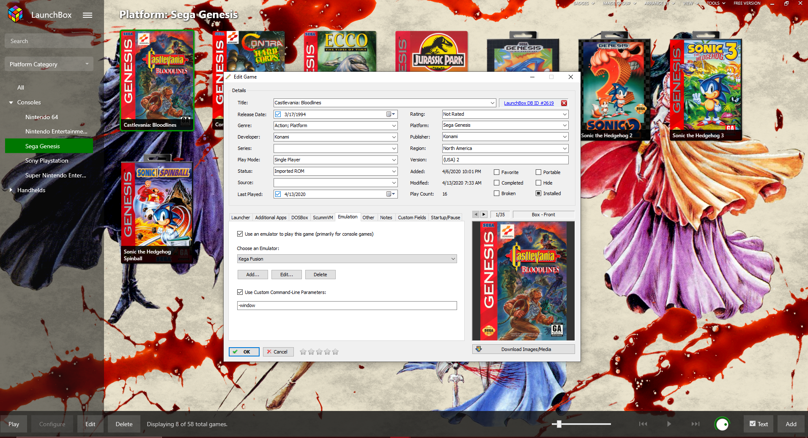This screenshot has height=438, width=808.
Task: Toggle the Installed checkbox
Action: 539,193
